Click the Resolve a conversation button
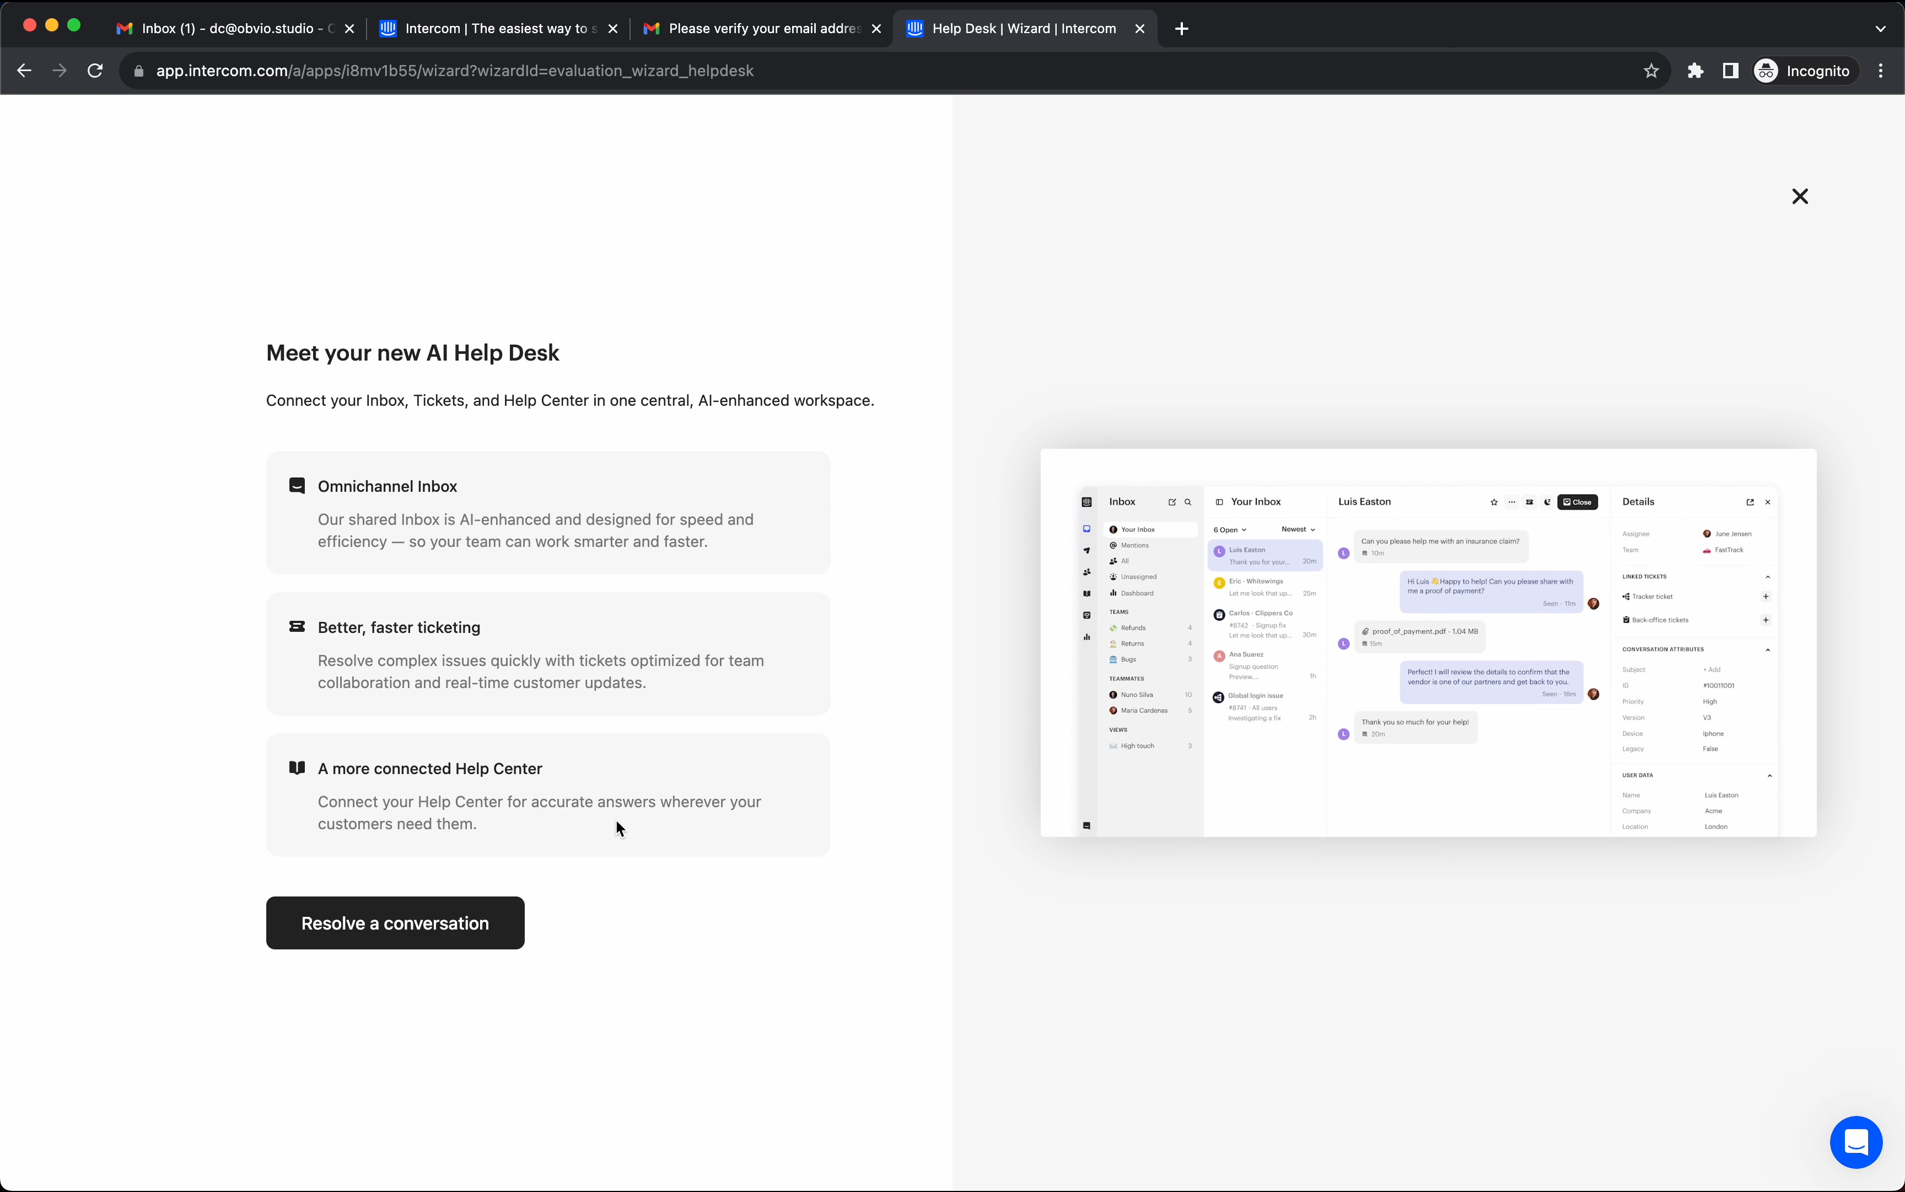 coord(395,922)
